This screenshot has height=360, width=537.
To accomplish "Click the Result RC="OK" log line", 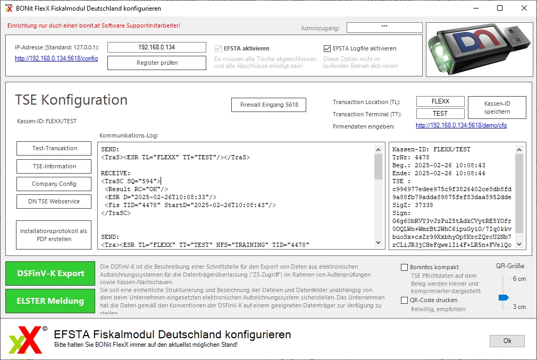I will 136,189.
